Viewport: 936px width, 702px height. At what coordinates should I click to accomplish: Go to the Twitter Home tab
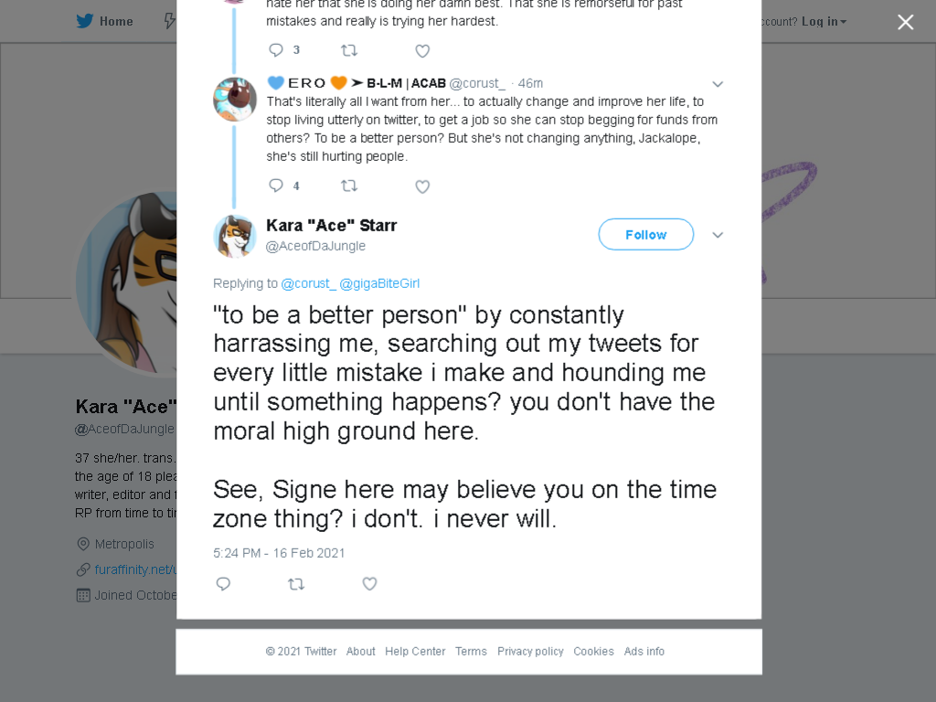104,22
